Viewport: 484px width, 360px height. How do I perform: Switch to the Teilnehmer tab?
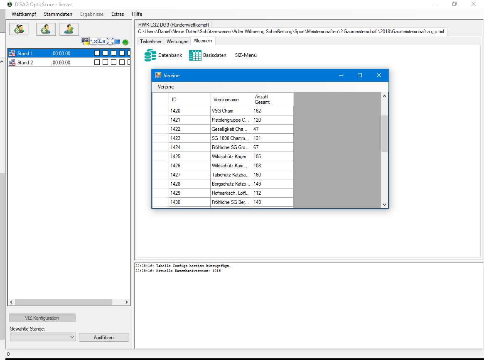tap(151, 42)
